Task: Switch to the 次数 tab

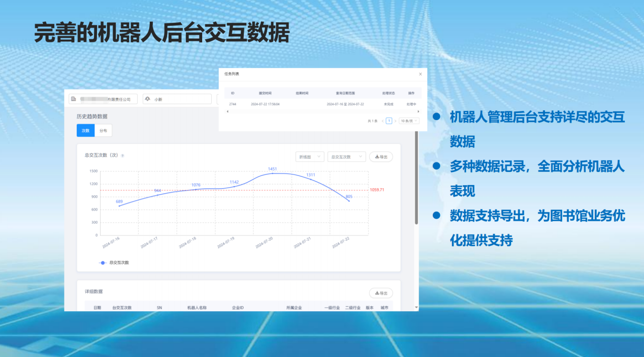Action: tap(85, 131)
